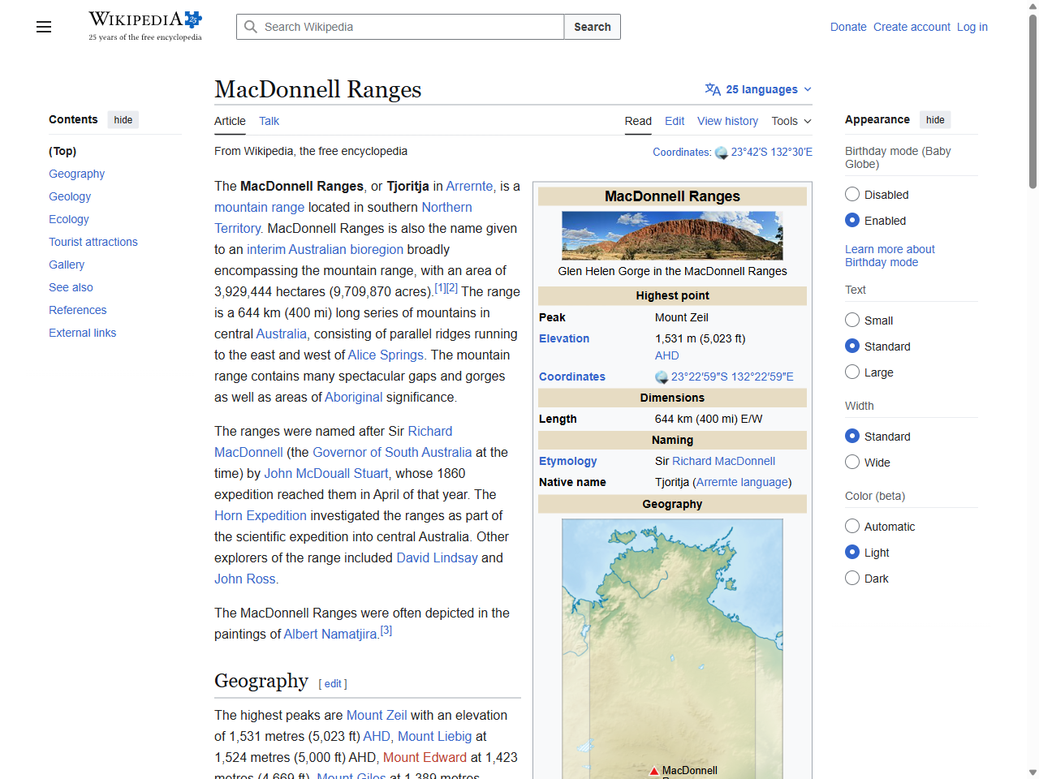The image size is (1039, 779).
Task: Click the globe icon beside the top coordinates
Action: (x=721, y=153)
